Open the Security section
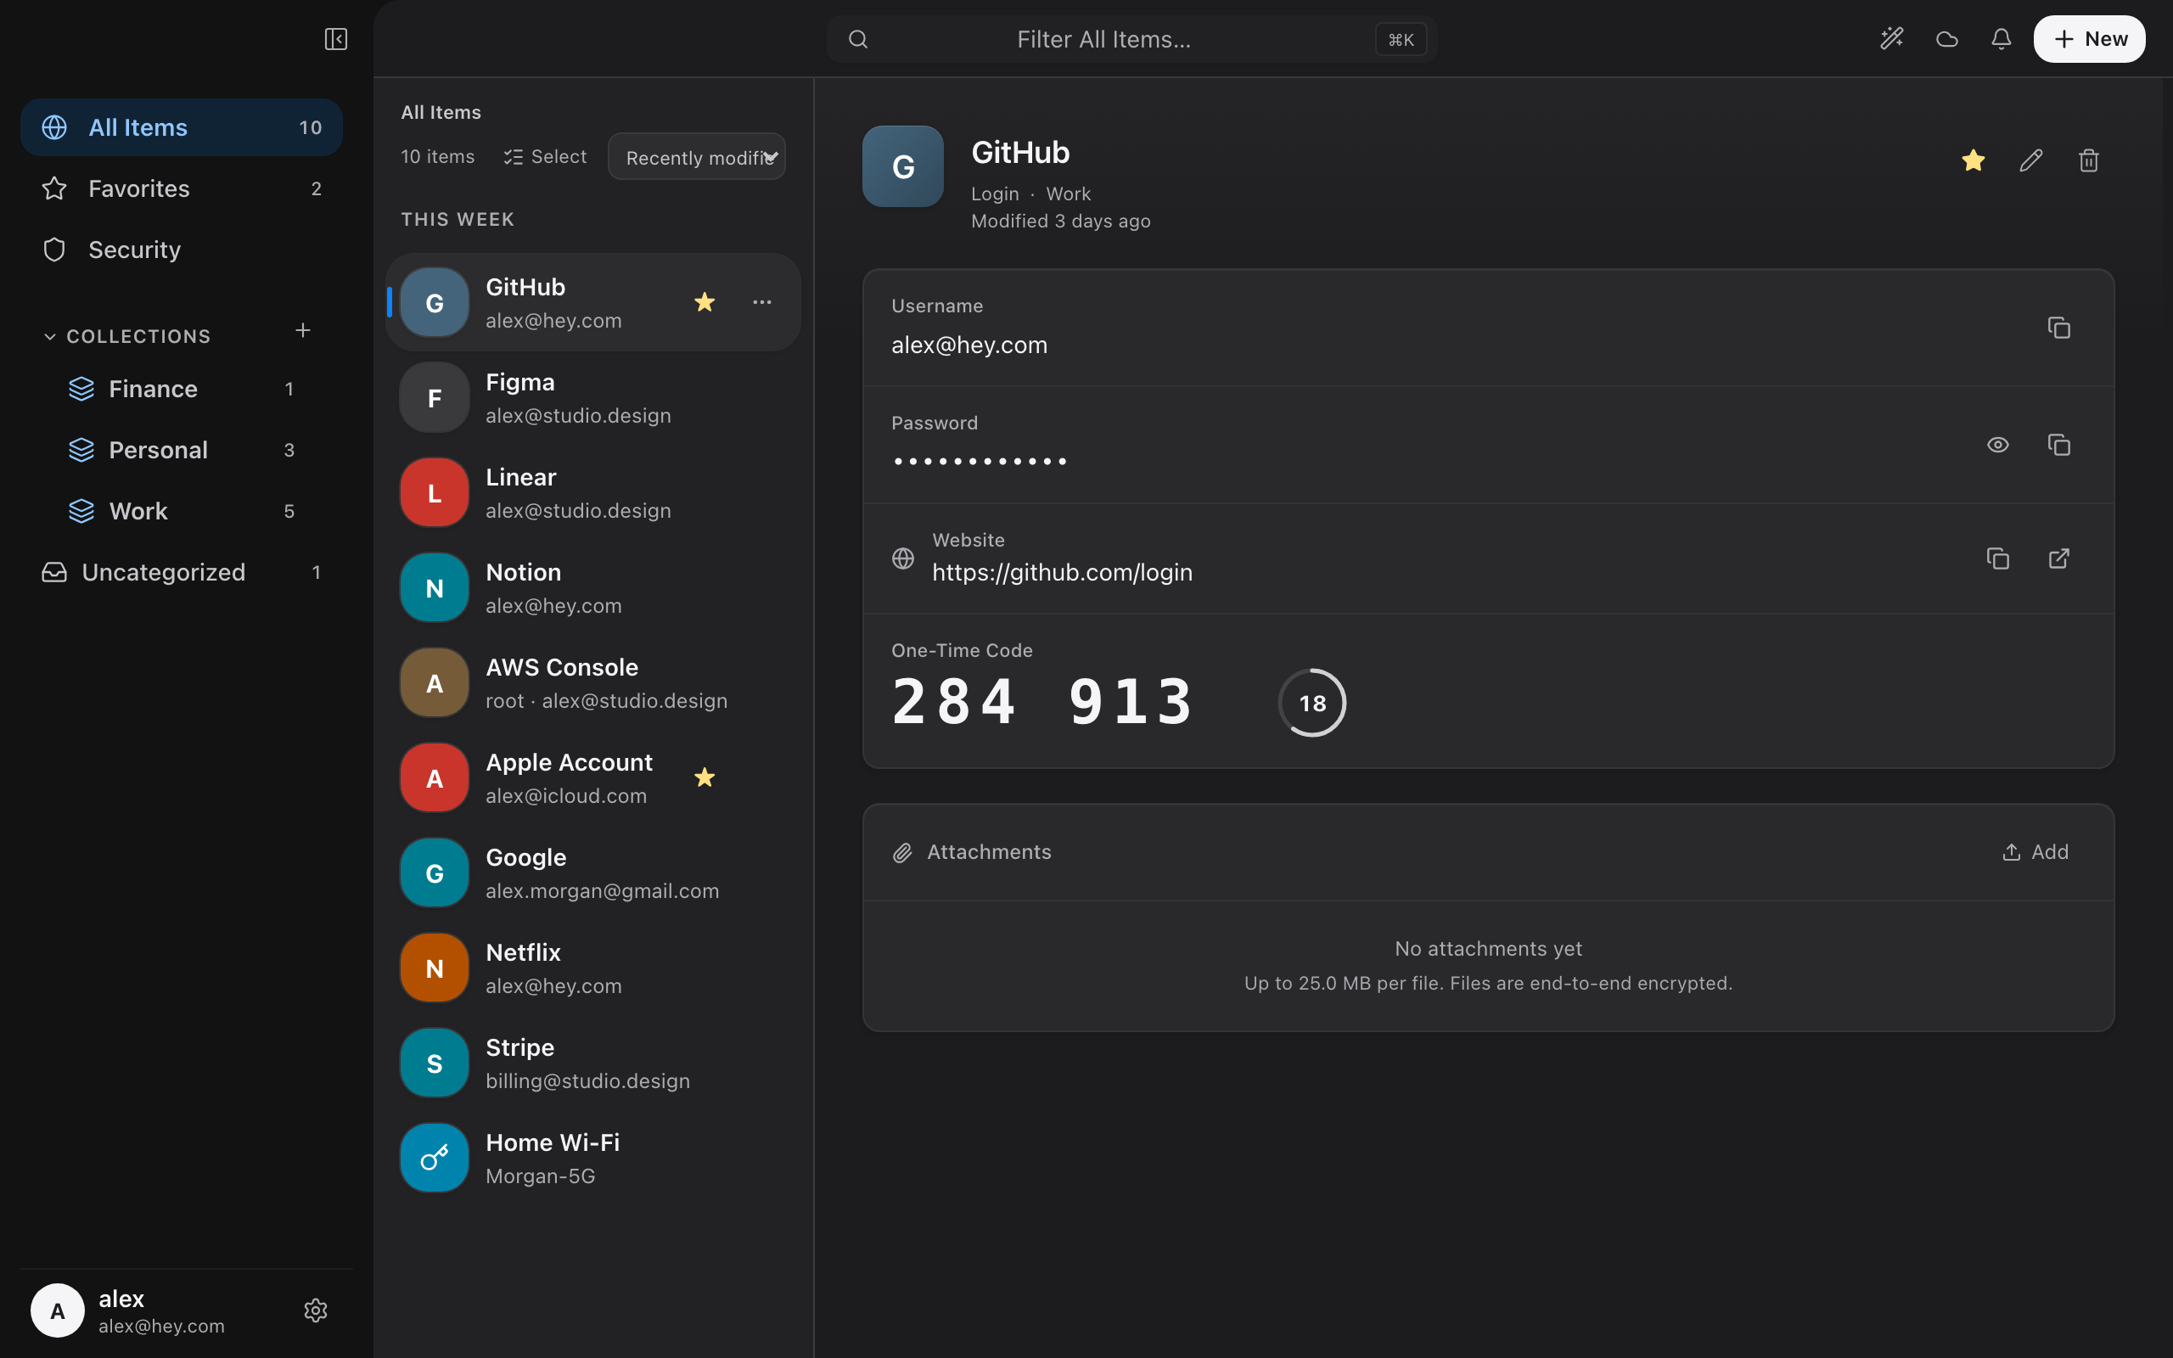 pyautogui.click(x=182, y=250)
